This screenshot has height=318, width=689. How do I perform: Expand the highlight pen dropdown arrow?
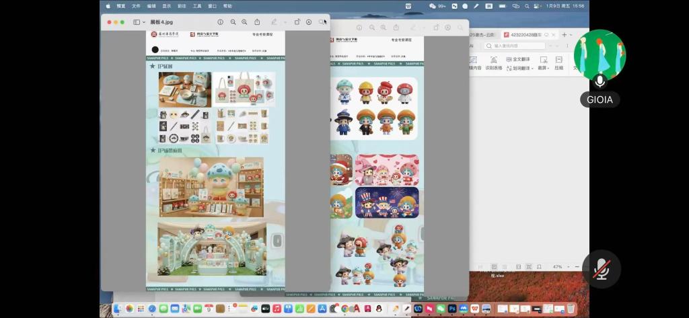(x=285, y=22)
